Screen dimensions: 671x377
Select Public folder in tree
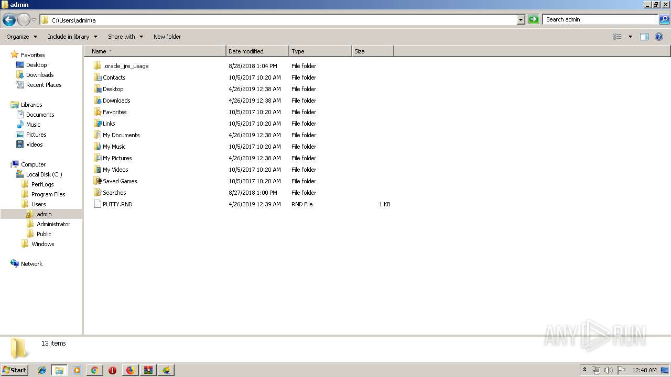tap(44, 234)
